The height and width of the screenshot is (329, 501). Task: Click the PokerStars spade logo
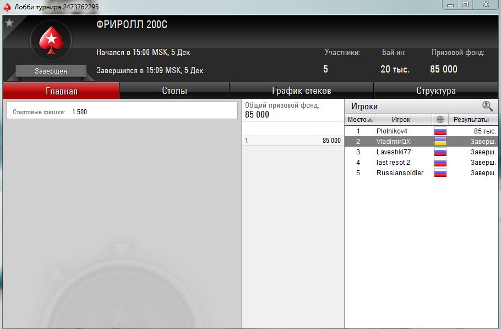(x=51, y=41)
